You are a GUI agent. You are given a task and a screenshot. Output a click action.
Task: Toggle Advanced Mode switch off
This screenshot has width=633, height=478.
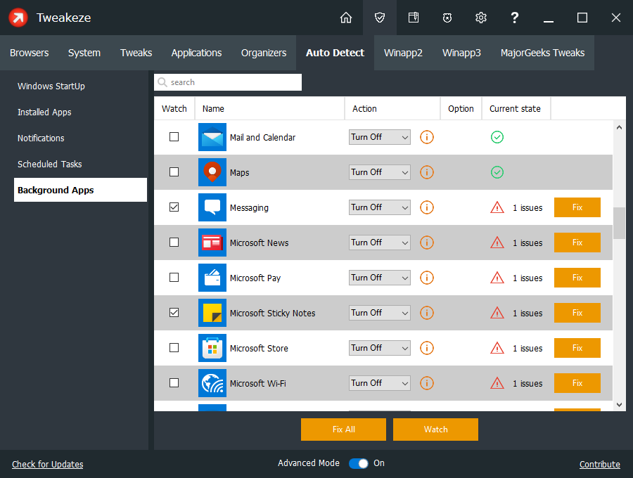359,463
